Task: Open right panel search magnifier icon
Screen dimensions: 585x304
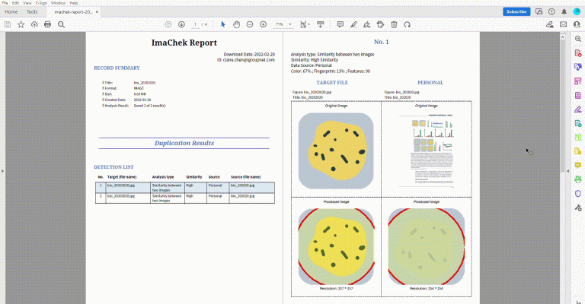Action: coord(578,39)
